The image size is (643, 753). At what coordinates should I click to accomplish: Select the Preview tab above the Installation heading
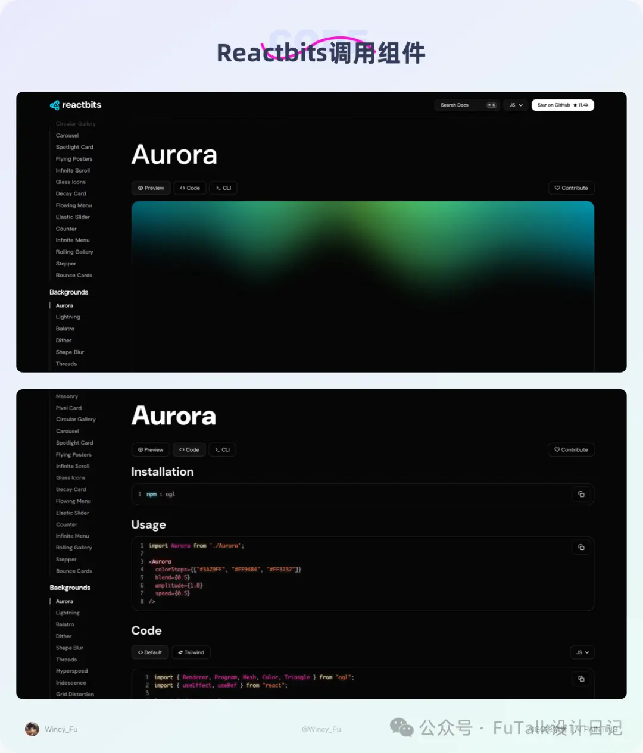[151, 449]
